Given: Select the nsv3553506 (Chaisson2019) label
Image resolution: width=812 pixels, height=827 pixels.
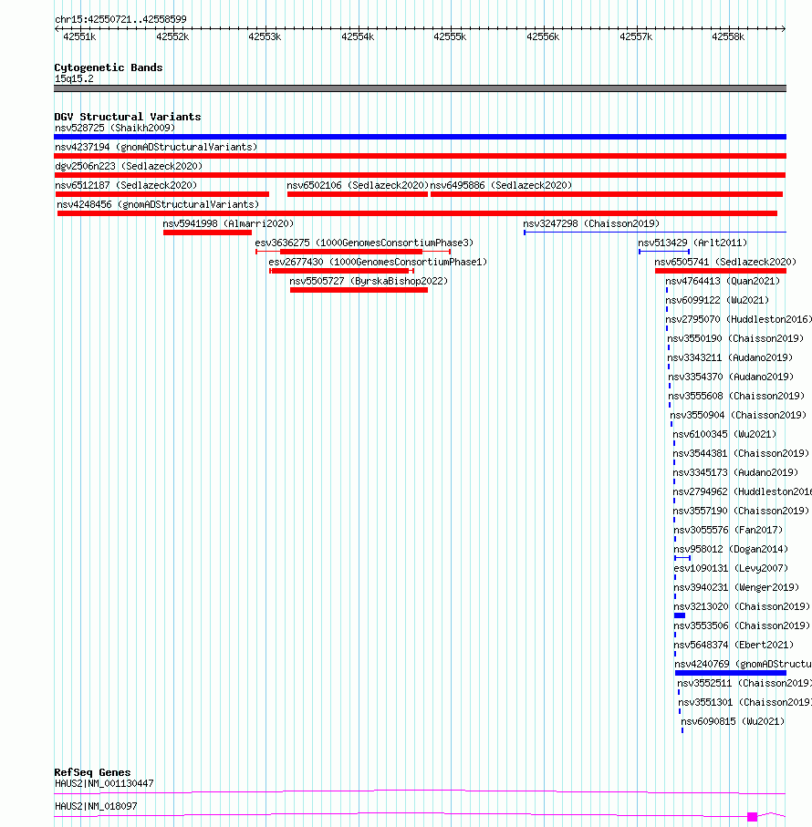Looking at the screenshot, I should click(x=743, y=626).
